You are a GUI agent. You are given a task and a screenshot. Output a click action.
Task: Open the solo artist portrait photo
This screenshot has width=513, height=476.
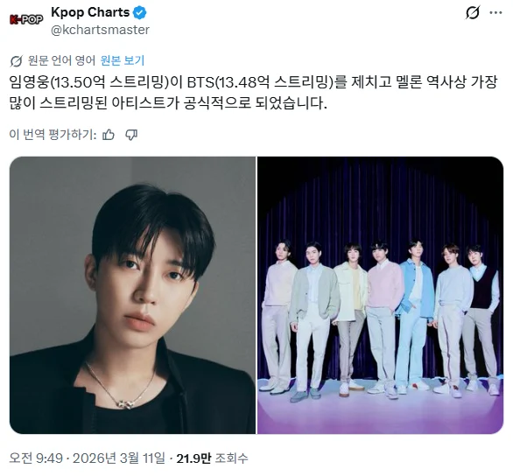pyautogui.click(x=132, y=295)
